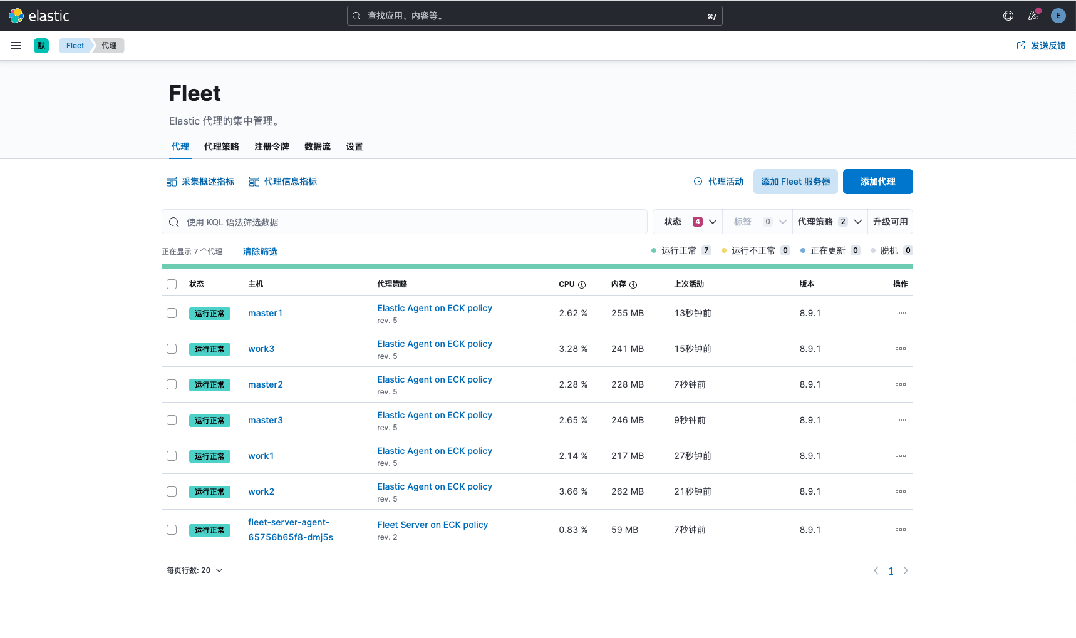Open actions menu for fleet-server-agent row
The image size is (1076, 638).
point(901,530)
